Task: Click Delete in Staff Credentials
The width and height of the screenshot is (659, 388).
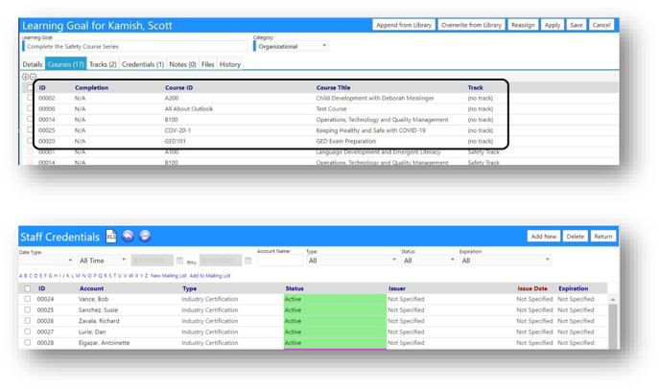Action: coord(575,237)
